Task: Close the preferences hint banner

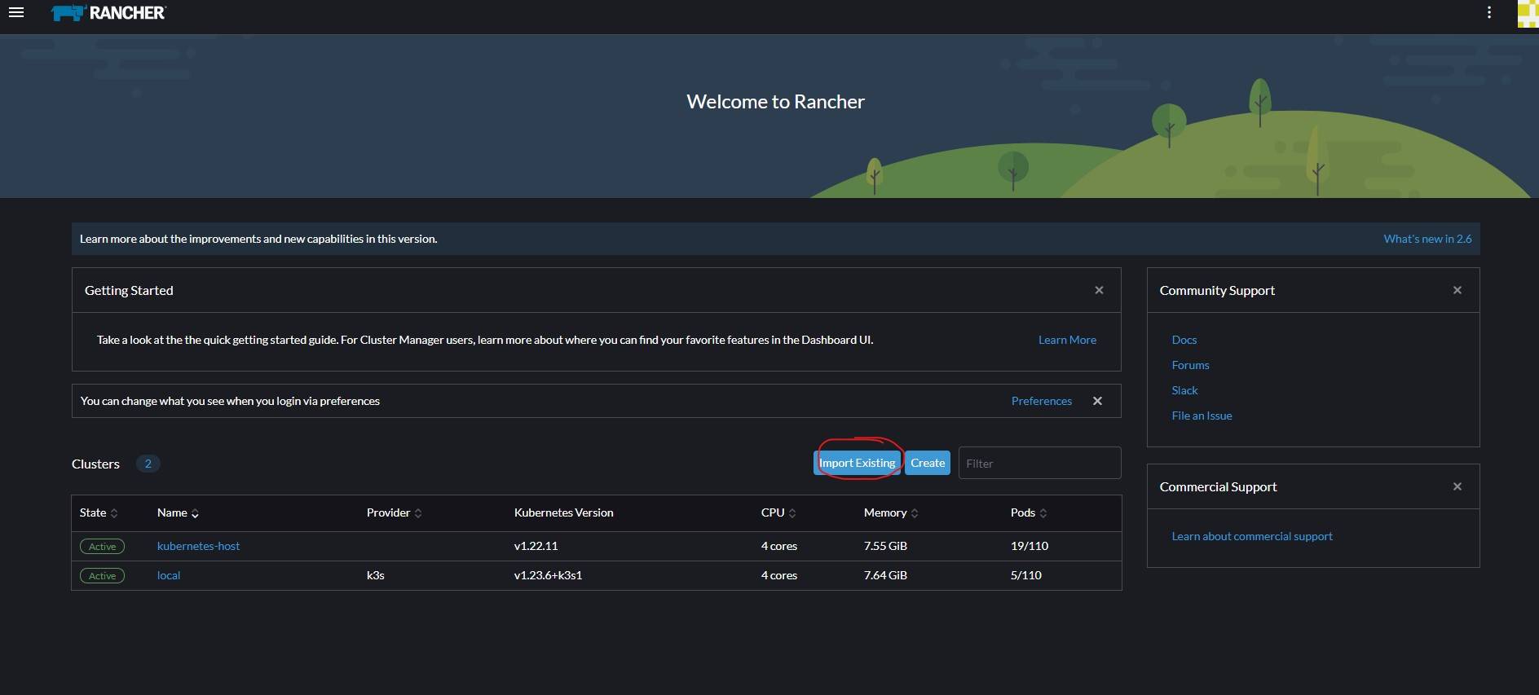Action: click(x=1097, y=401)
